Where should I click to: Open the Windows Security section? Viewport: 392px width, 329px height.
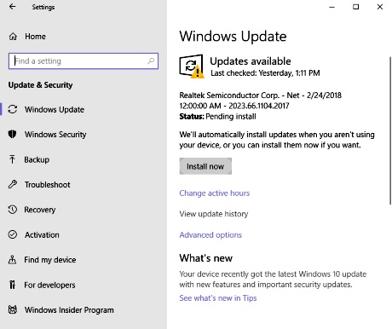coord(55,135)
